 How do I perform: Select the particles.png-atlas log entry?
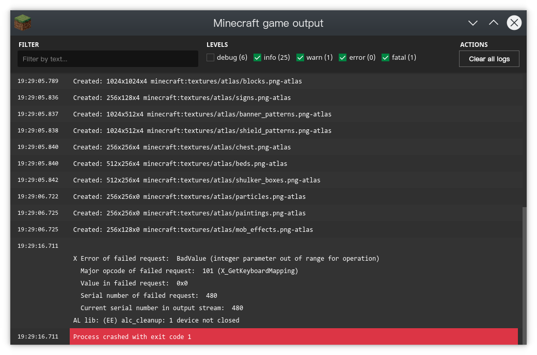tap(189, 197)
